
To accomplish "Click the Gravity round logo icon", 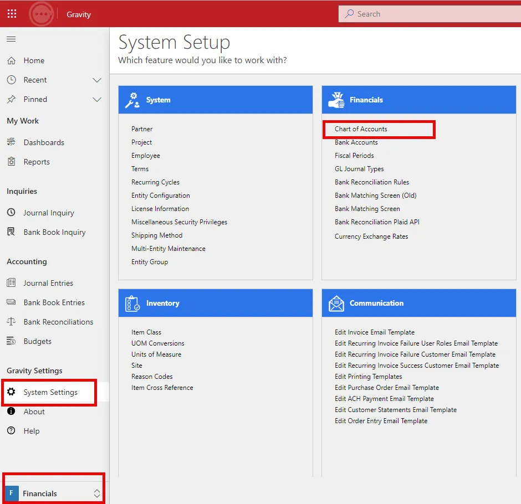I will click(41, 14).
